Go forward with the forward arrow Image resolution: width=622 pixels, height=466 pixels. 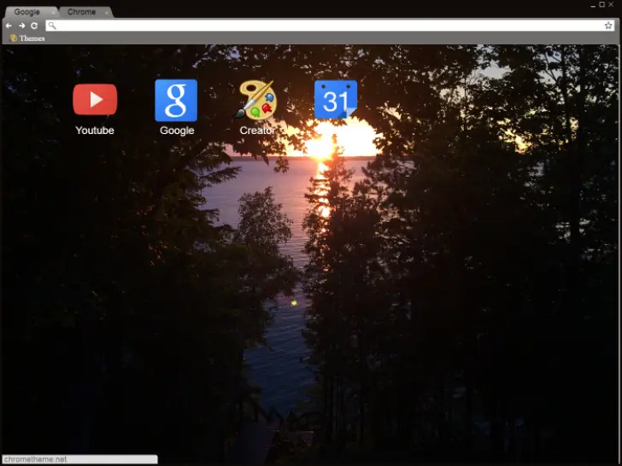[21, 26]
